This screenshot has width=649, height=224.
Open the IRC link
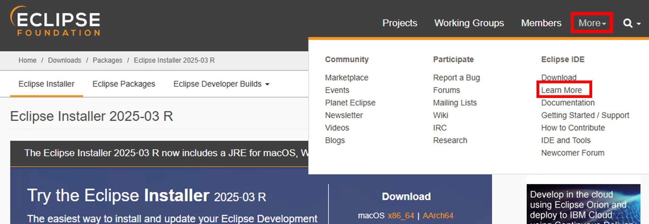coord(440,128)
